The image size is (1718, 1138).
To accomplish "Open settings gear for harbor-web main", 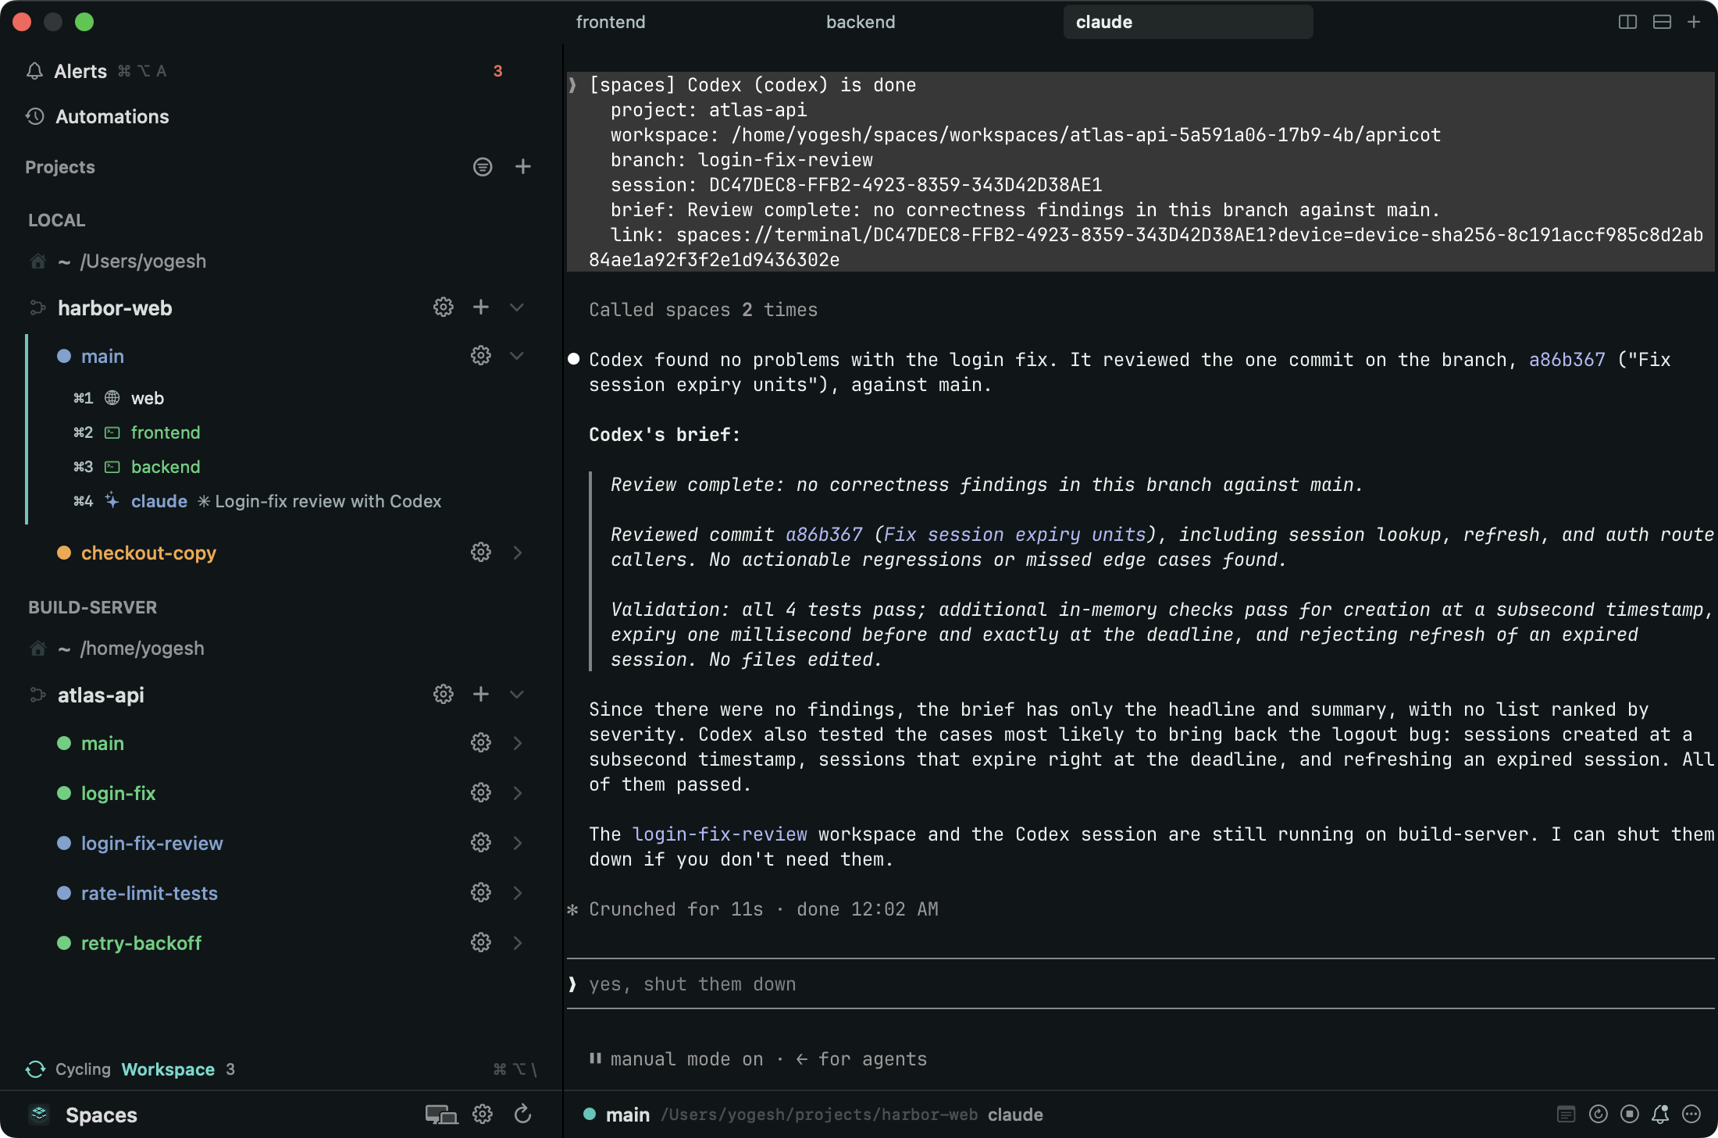I will point(481,356).
